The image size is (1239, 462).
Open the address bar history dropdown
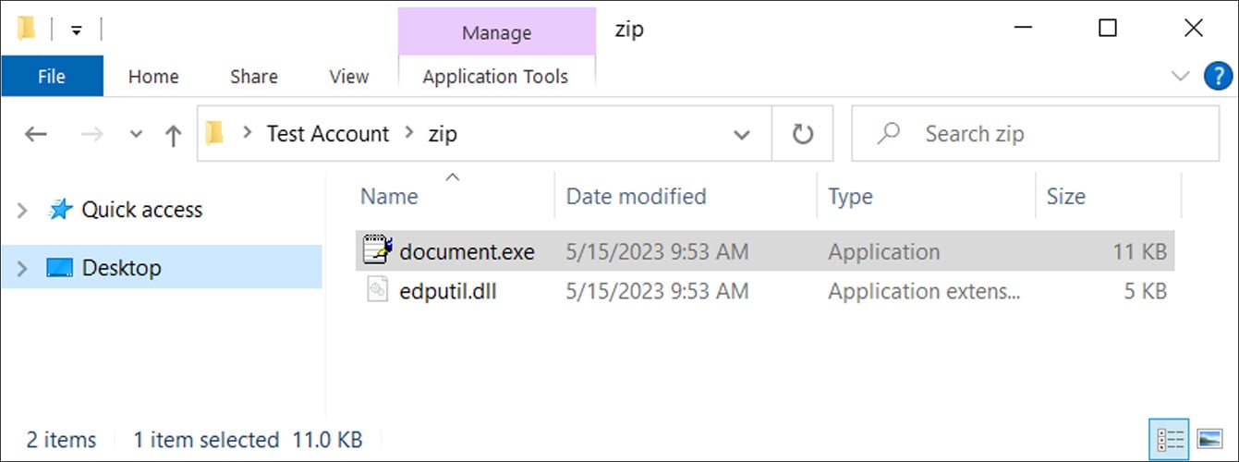(x=741, y=135)
